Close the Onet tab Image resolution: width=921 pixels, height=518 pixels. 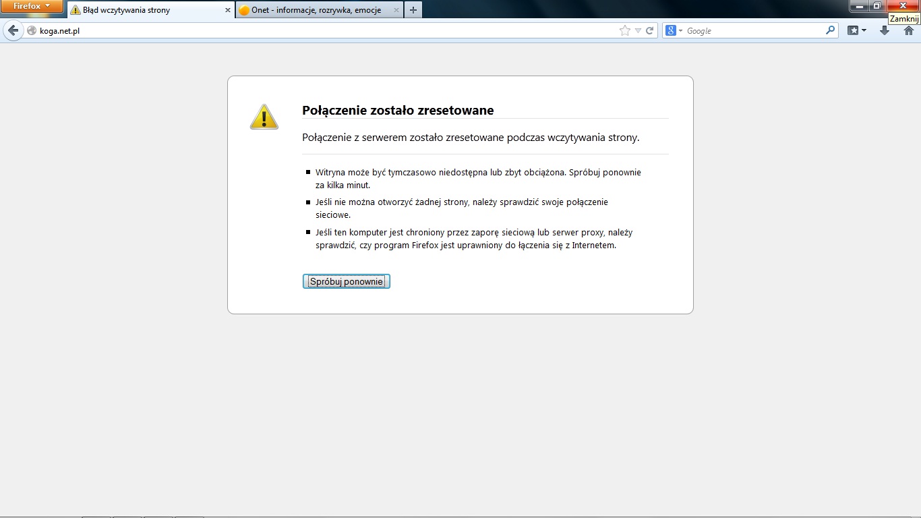click(396, 10)
